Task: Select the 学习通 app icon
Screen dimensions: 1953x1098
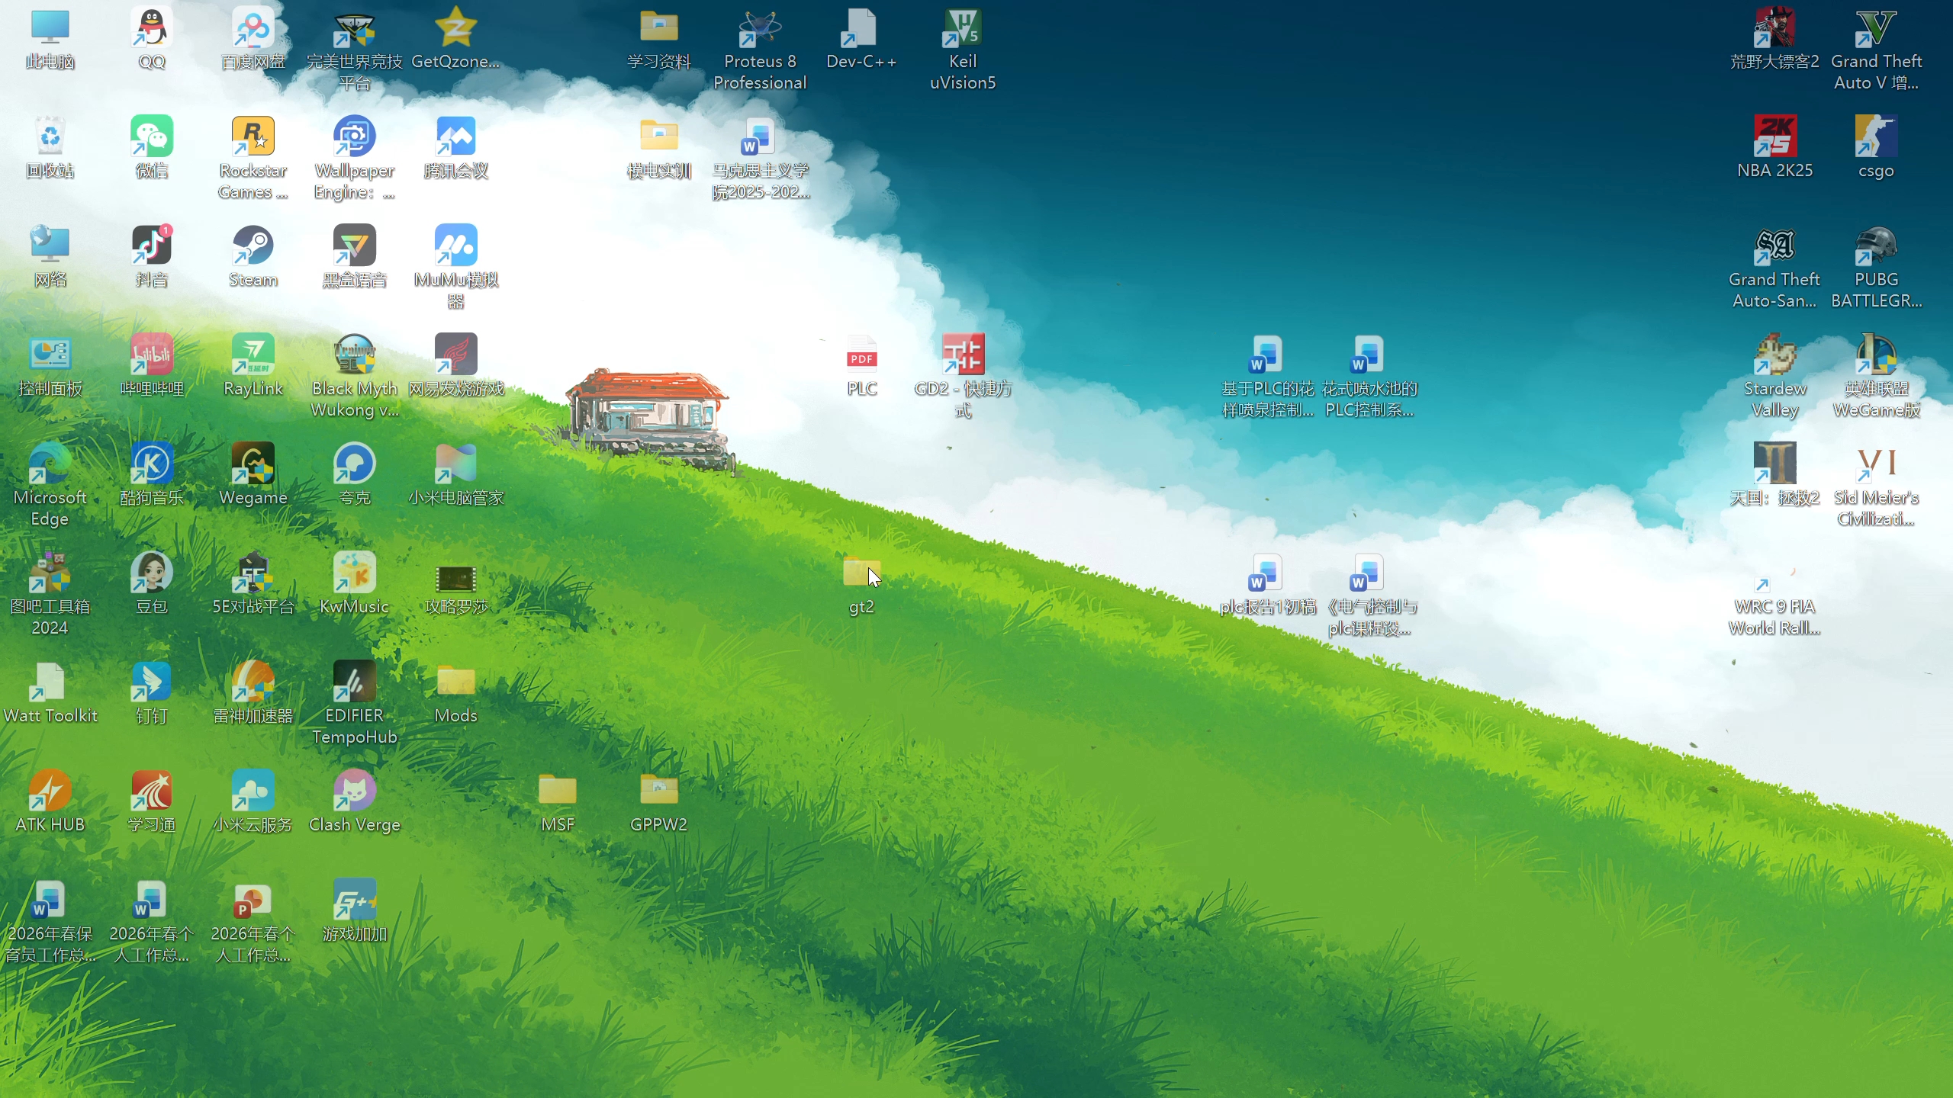Action: [x=152, y=791]
